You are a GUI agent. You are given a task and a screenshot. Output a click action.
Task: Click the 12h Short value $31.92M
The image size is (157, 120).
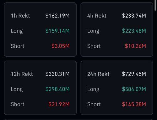click(x=59, y=104)
